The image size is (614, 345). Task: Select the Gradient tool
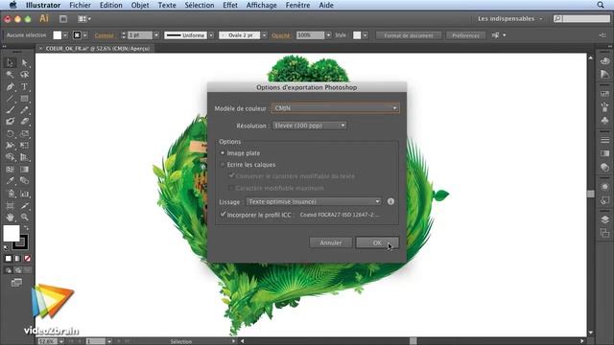24,170
